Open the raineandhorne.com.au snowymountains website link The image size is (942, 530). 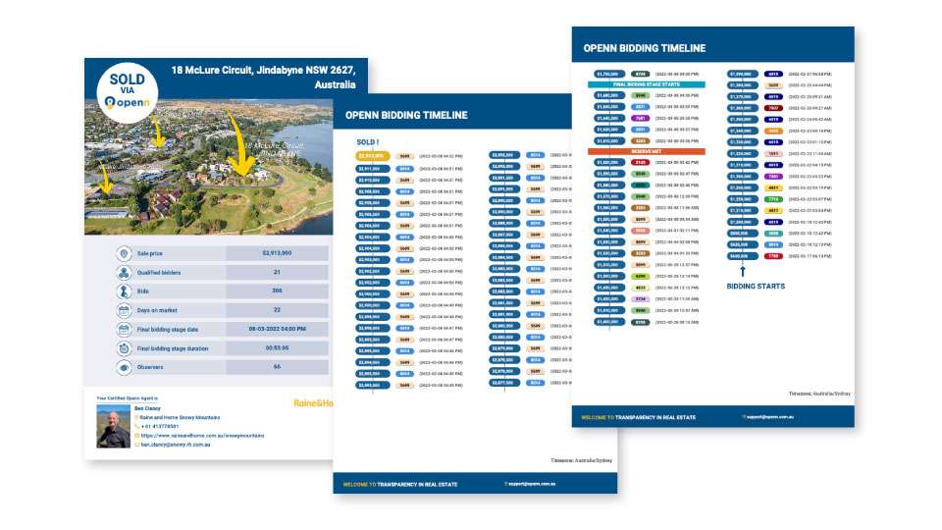coord(202,436)
